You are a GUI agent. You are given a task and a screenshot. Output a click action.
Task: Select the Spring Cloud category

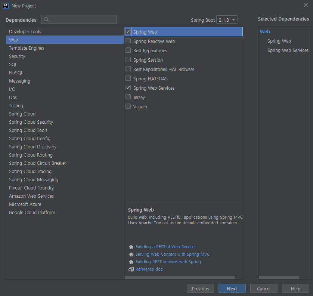pyautogui.click(x=65, y=114)
